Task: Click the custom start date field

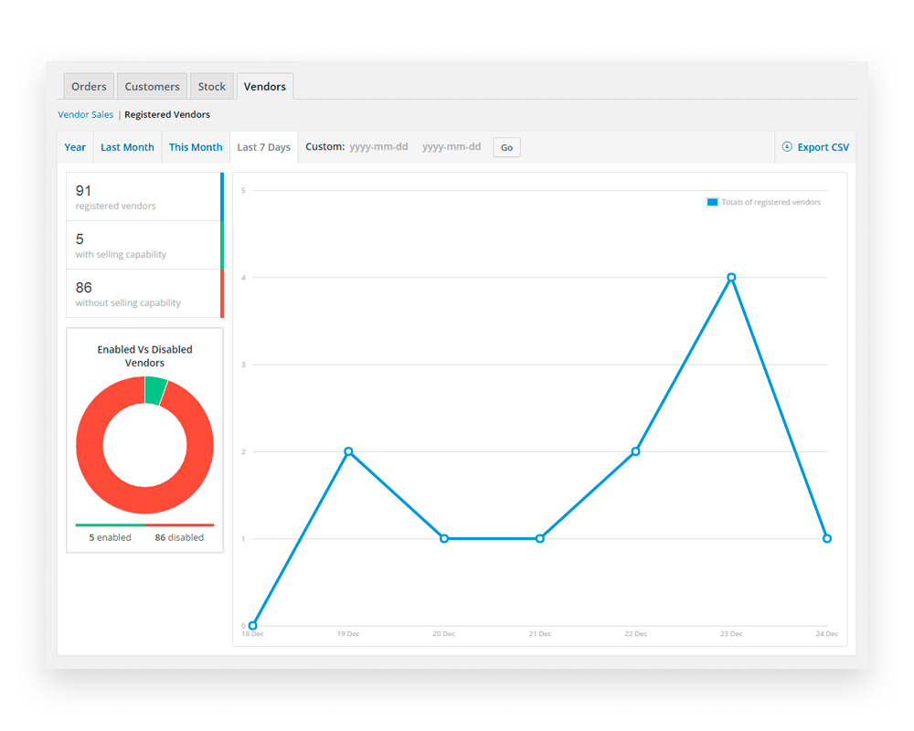Action: [378, 147]
